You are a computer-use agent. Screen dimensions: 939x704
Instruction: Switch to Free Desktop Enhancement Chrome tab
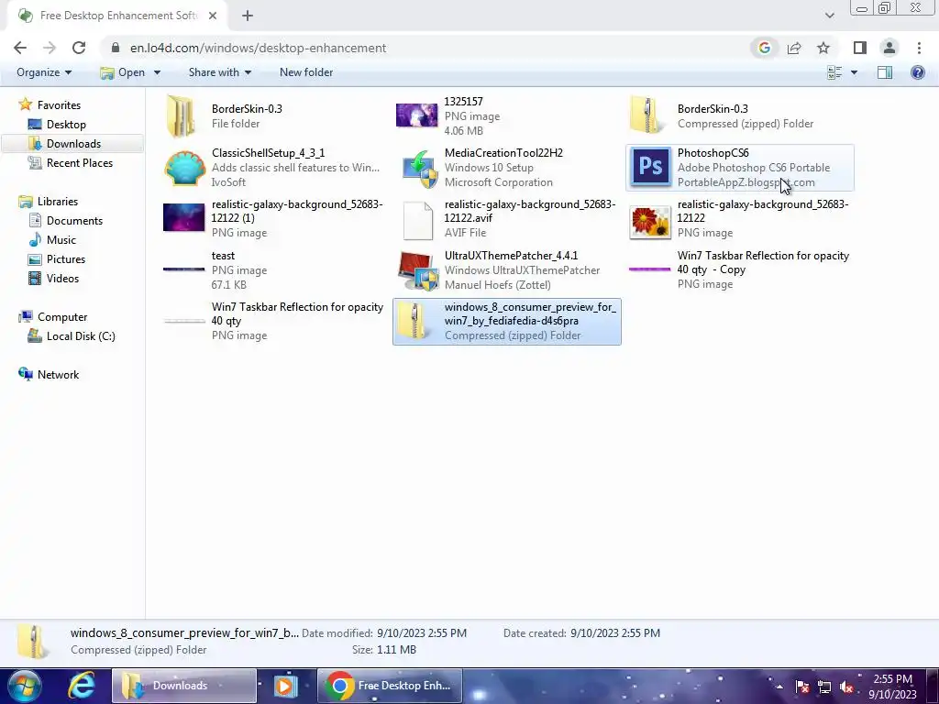click(117, 16)
